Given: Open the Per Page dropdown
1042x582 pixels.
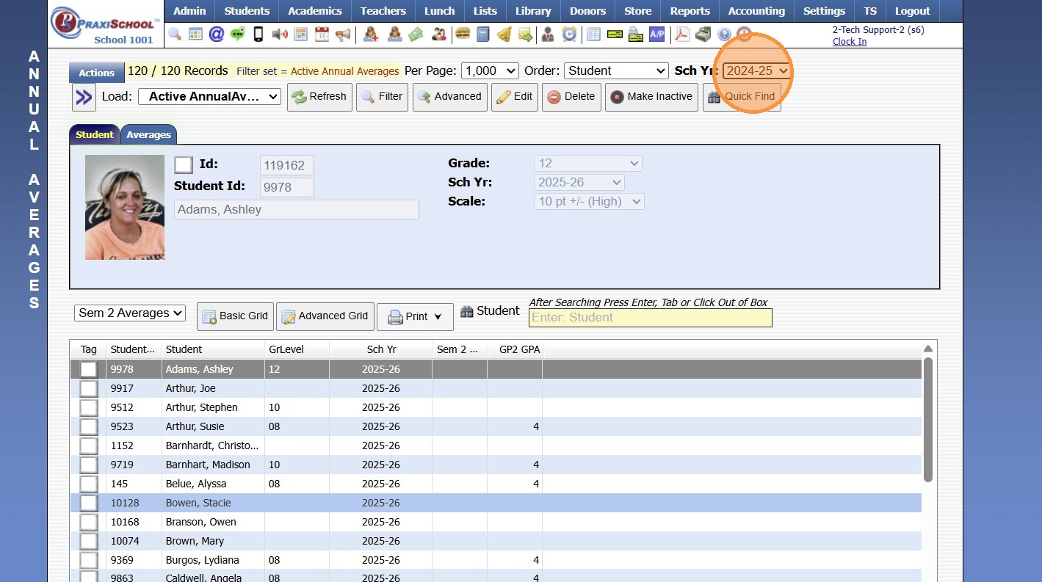Looking at the screenshot, I should tap(490, 71).
